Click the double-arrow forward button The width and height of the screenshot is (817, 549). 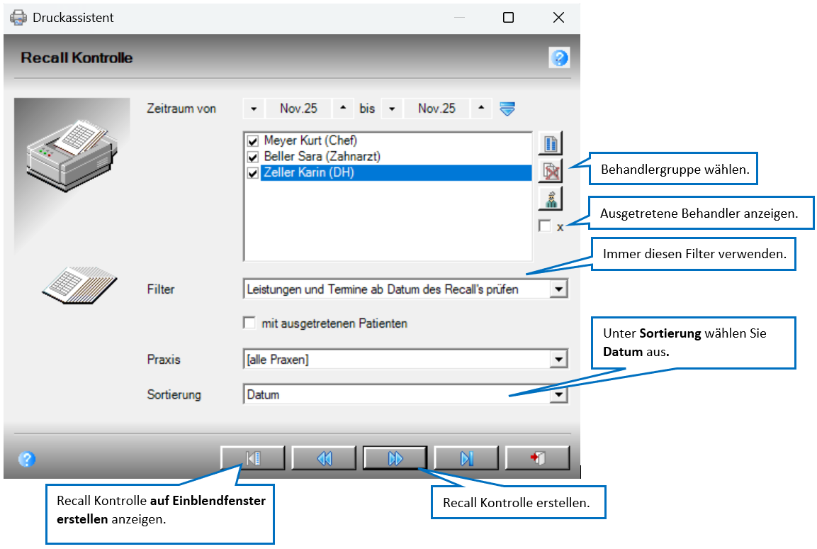[395, 458]
